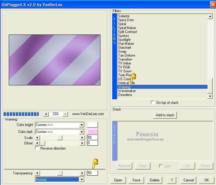Viewport: 216px width, 185px height.
Task: Select the Spokes filter
Action: point(123,36)
